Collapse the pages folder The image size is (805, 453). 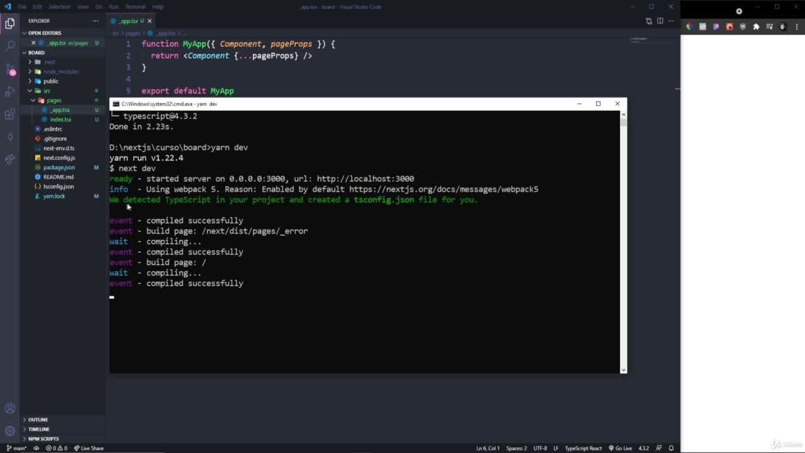[x=53, y=100]
